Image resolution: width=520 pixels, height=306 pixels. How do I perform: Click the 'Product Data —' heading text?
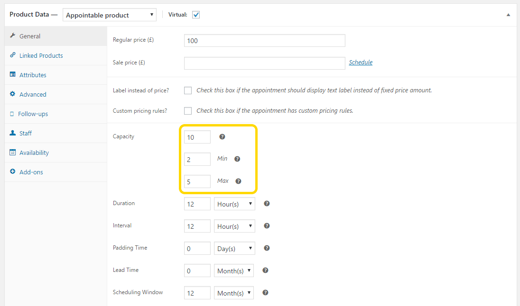click(34, 14)
